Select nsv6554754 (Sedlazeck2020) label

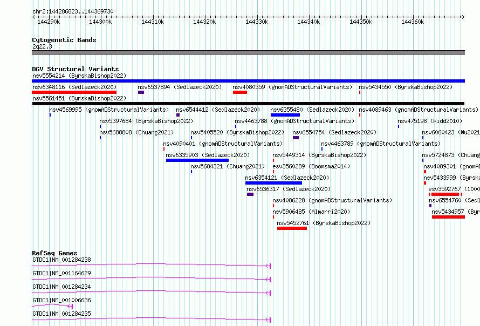pyautogui.click(x=334, y=132)
